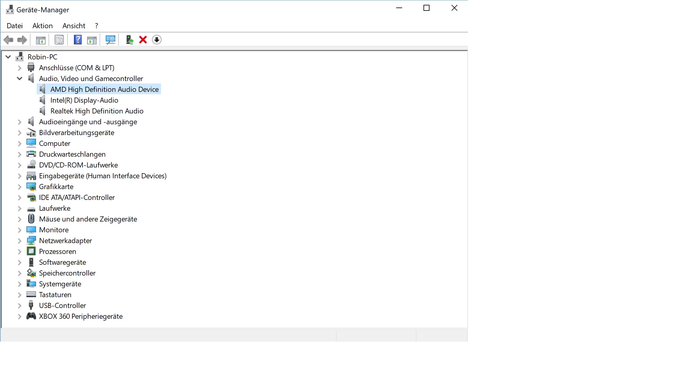Click scan for hardware changes monitor icon

point(110,40)
